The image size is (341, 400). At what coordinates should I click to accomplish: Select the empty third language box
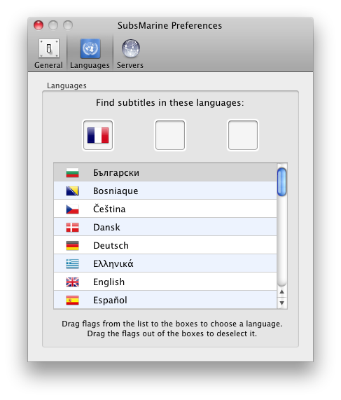click(243, 135)
